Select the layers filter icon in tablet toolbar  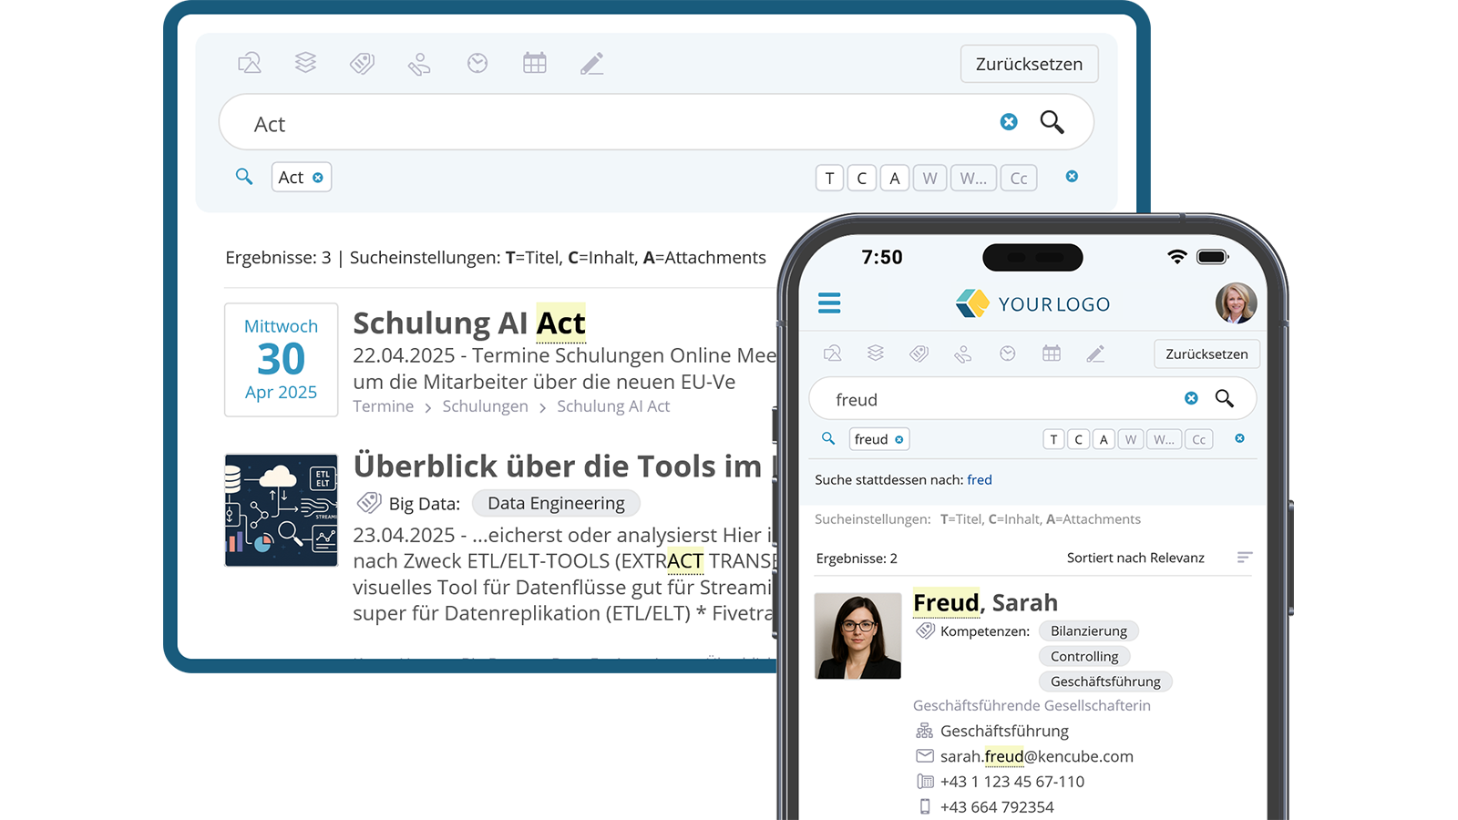[x=305, y=63]
